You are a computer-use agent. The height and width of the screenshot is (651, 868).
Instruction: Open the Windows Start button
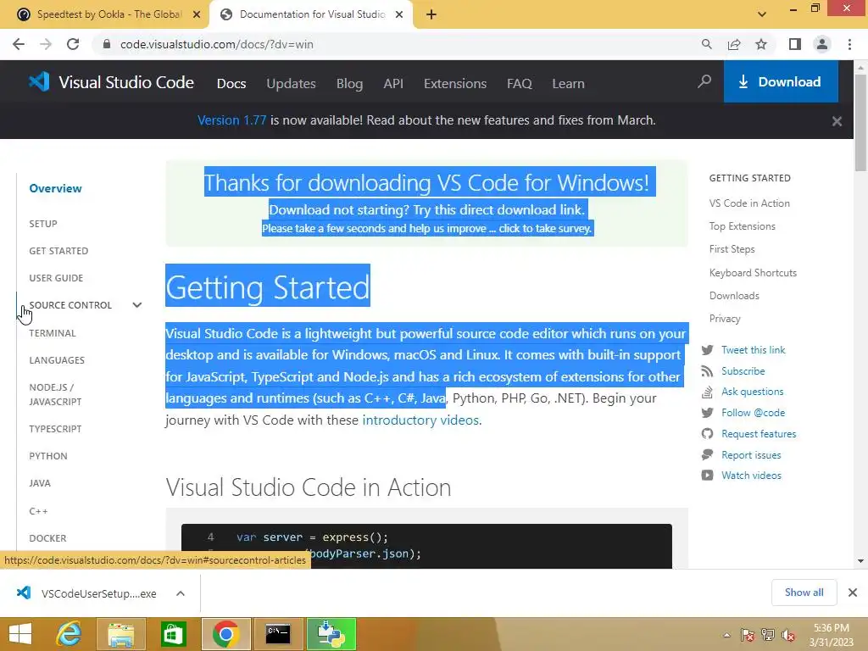(20, 634)
